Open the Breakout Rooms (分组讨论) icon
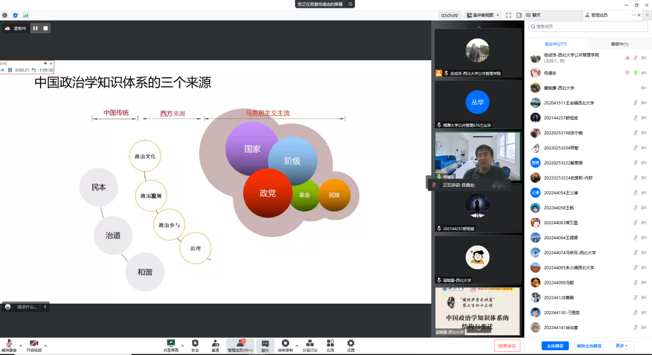The image size is (652, 355). pos(308,344)
